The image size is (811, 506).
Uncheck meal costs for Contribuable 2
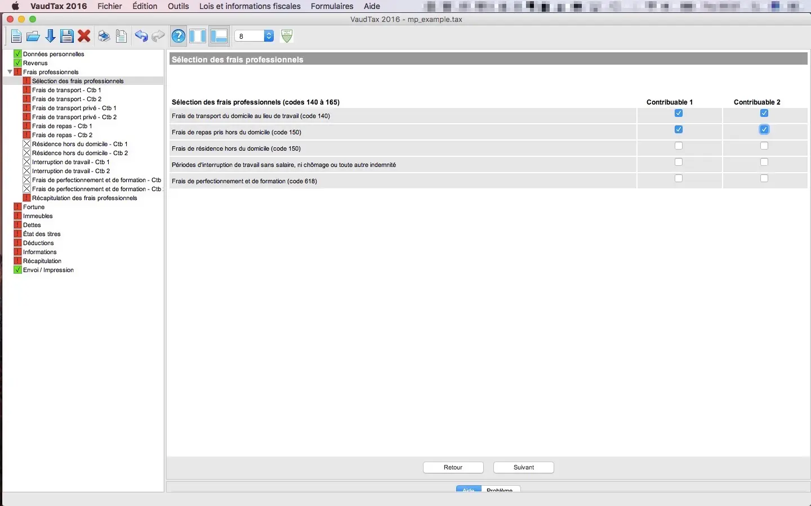764,129
